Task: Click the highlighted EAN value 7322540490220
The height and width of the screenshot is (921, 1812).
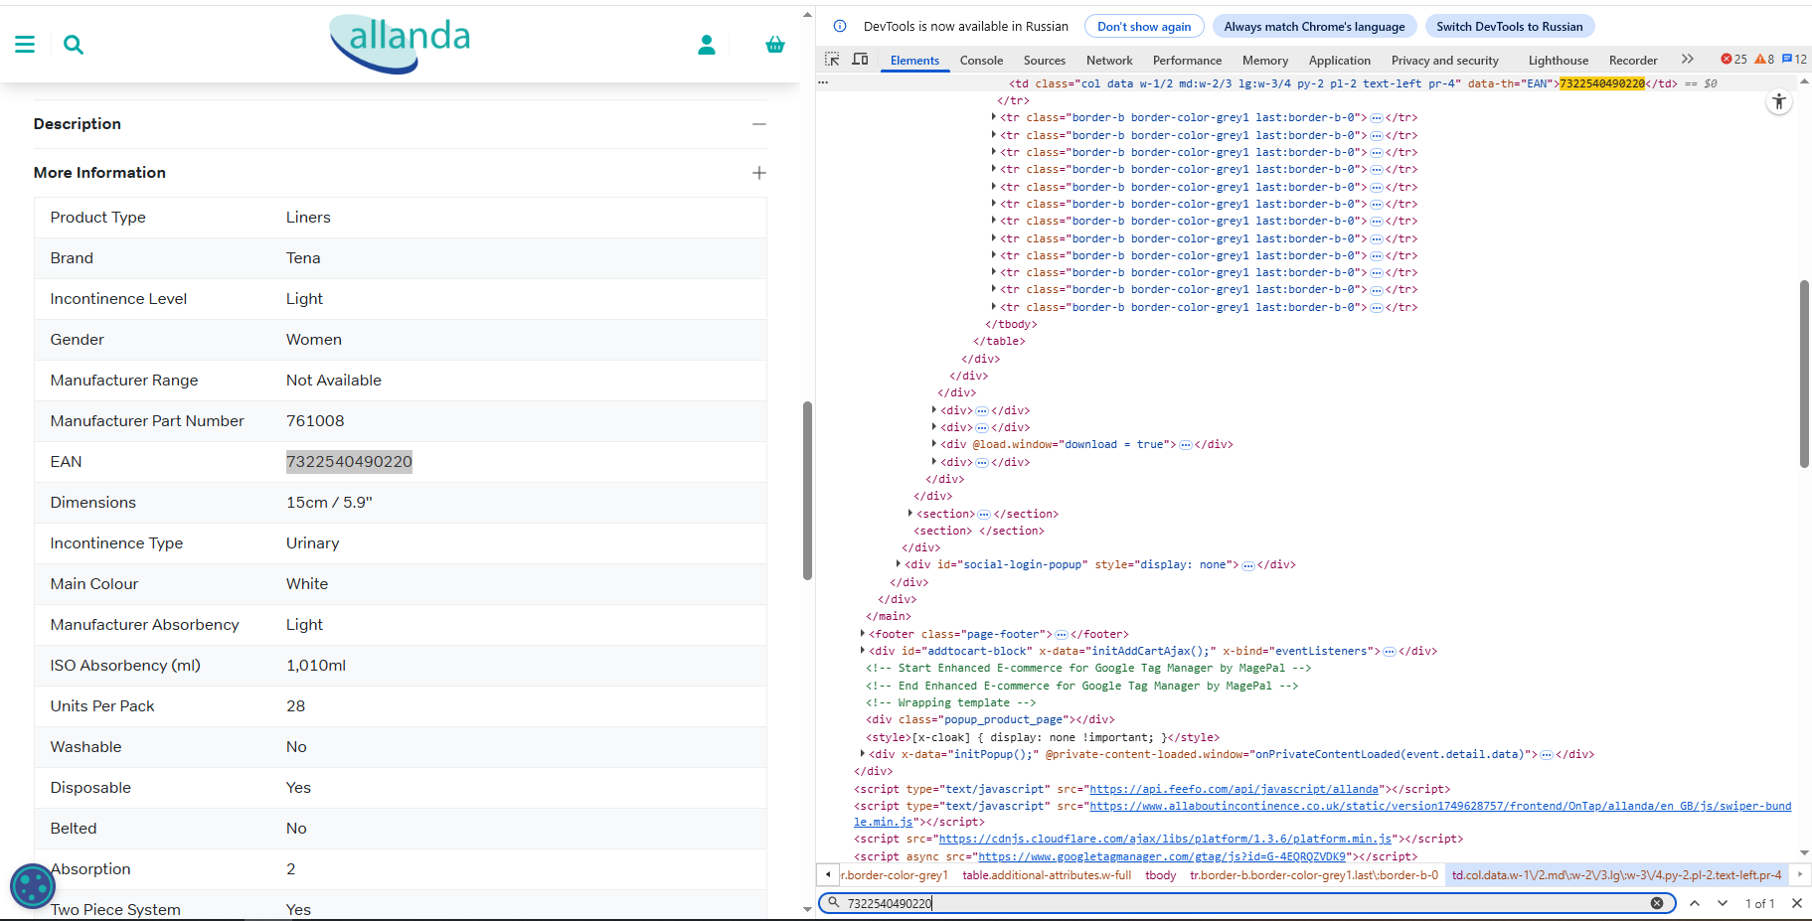Action: 349,462
